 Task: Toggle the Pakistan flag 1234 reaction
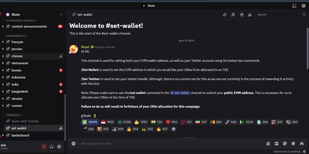tap(246, 122)
